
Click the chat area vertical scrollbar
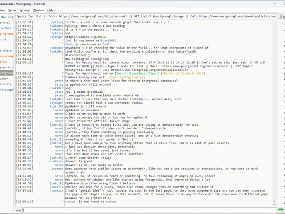pyautogui.click(x=278, y=111)
